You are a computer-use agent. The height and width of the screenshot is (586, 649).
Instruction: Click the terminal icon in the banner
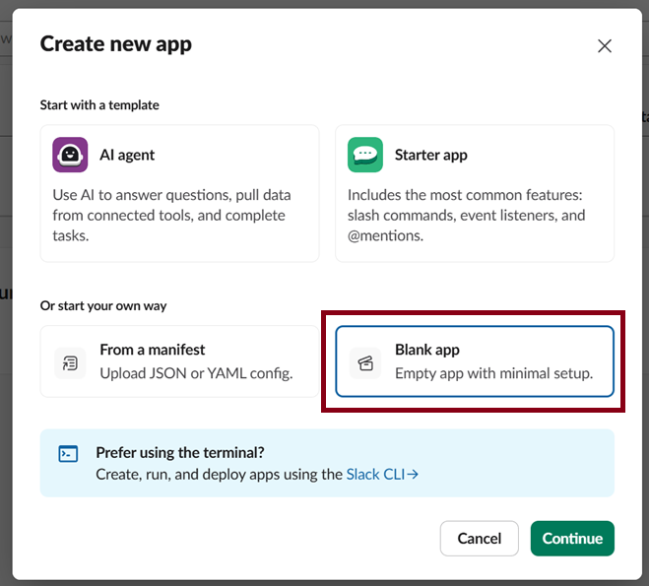coord(68,454)
